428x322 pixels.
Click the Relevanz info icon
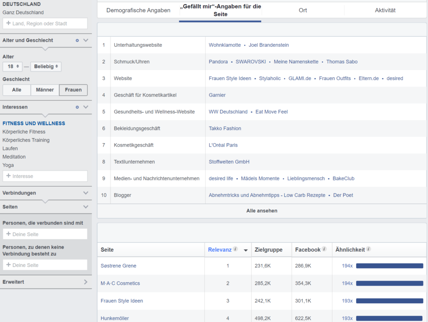click(x=235, y=249)
